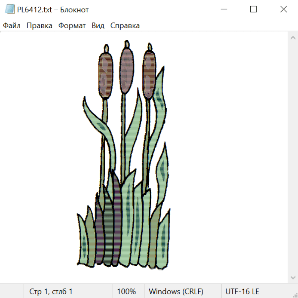Click the UTF-16 LE encoding label
The image size is (298, 298).
click(242, 292)
